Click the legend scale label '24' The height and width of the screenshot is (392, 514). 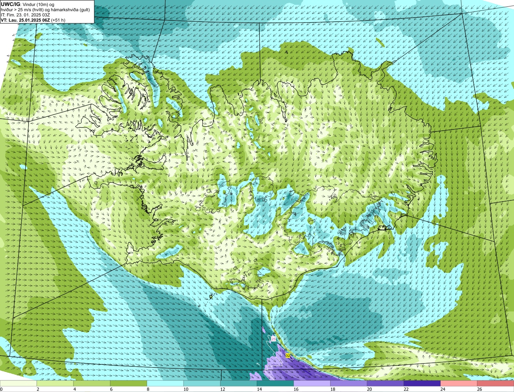point(443,389)
